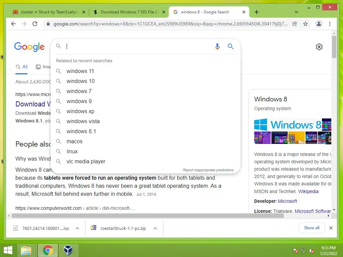The image size is (343, 257).
Task: Bookmark this page with the star icon
Action: coord(305,24)
